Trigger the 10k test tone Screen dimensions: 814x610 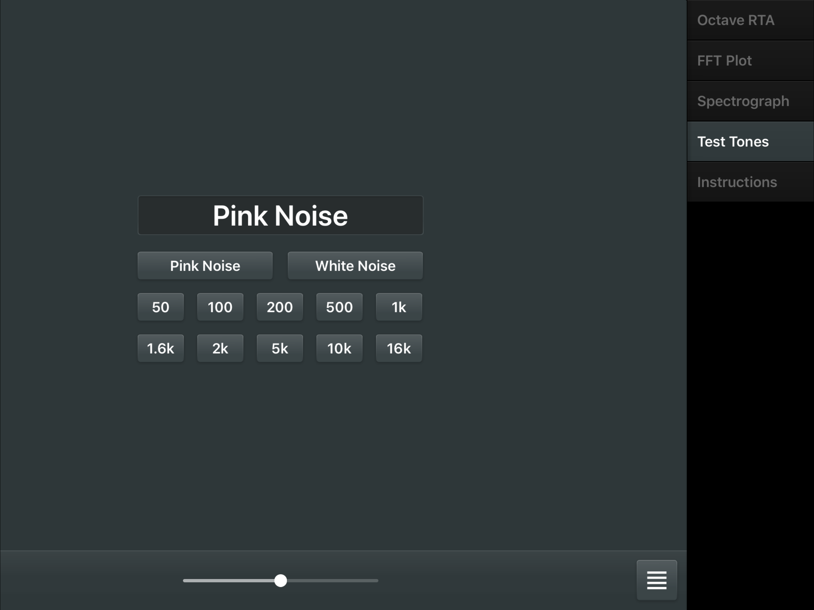pos(339,348)
